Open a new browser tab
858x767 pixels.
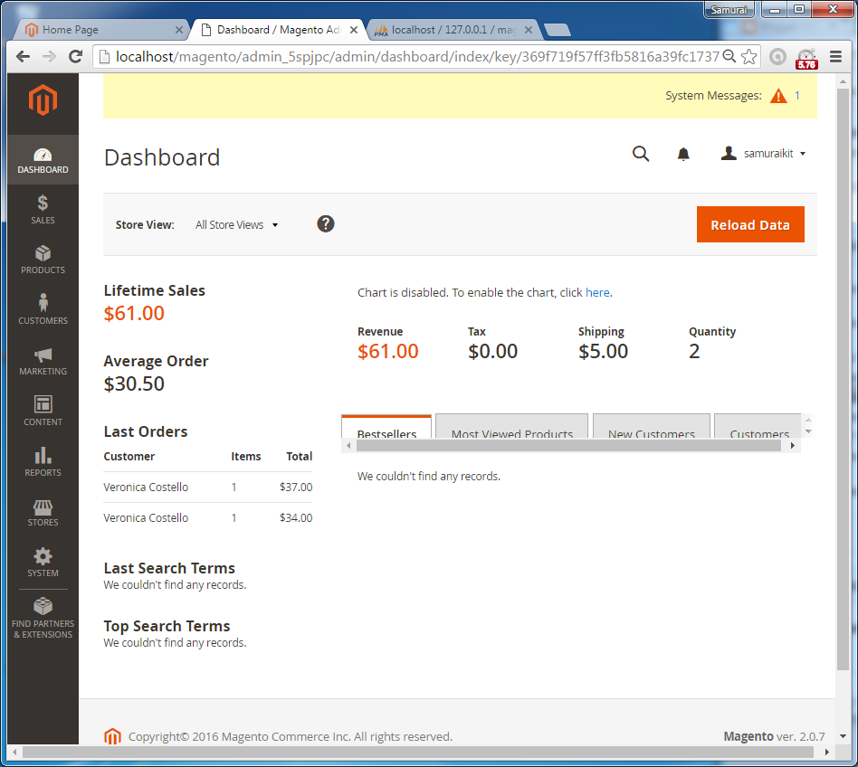pyautogui.click(x=558, y=30)
